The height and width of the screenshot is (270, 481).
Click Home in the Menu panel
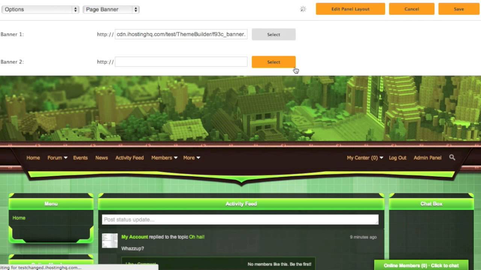pyautogui.click(x=19, y=218)
